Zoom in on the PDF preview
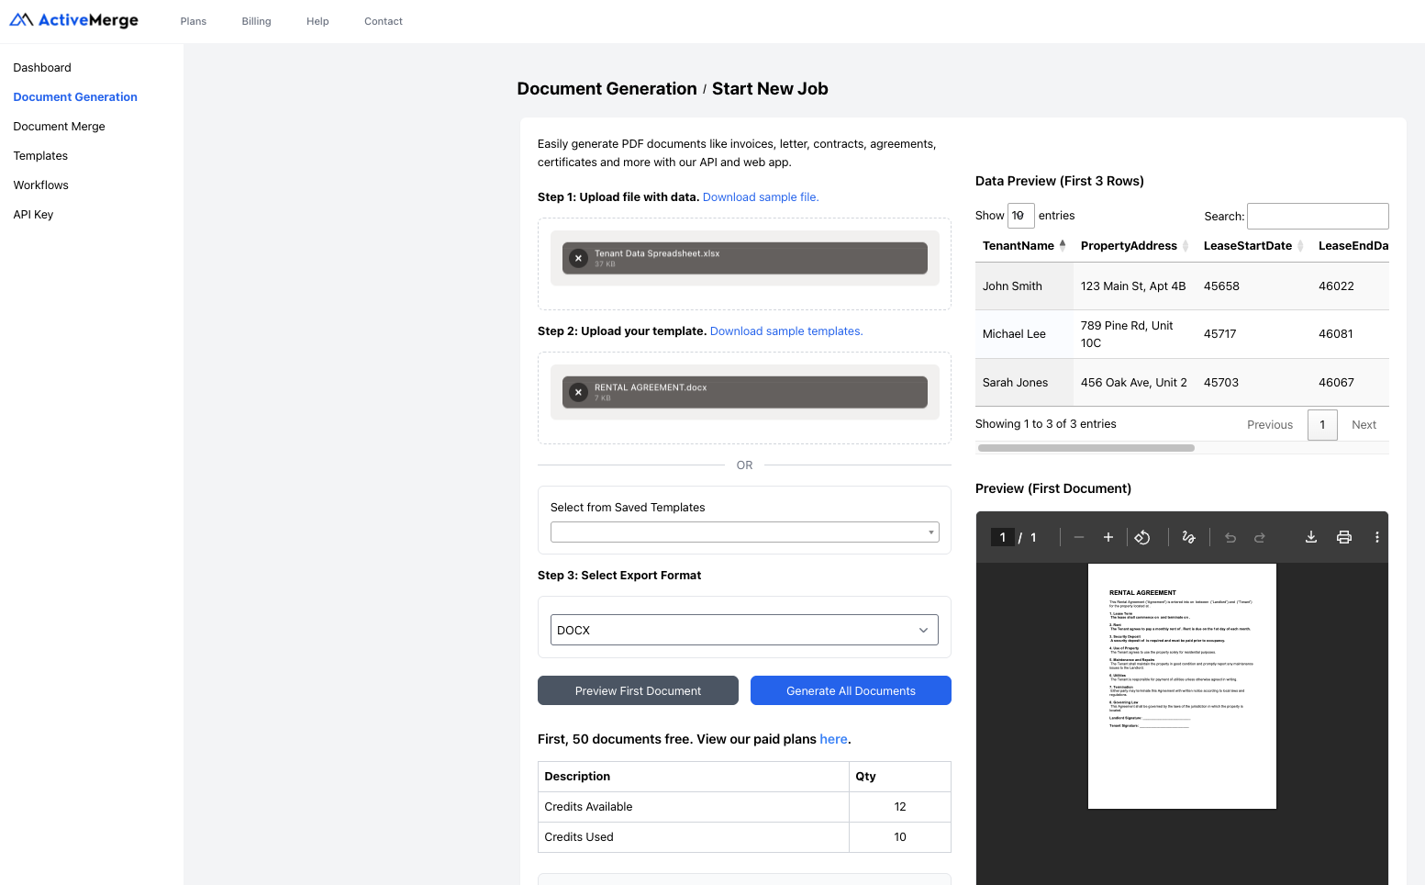1425x885 pixels. point(1108,537)
